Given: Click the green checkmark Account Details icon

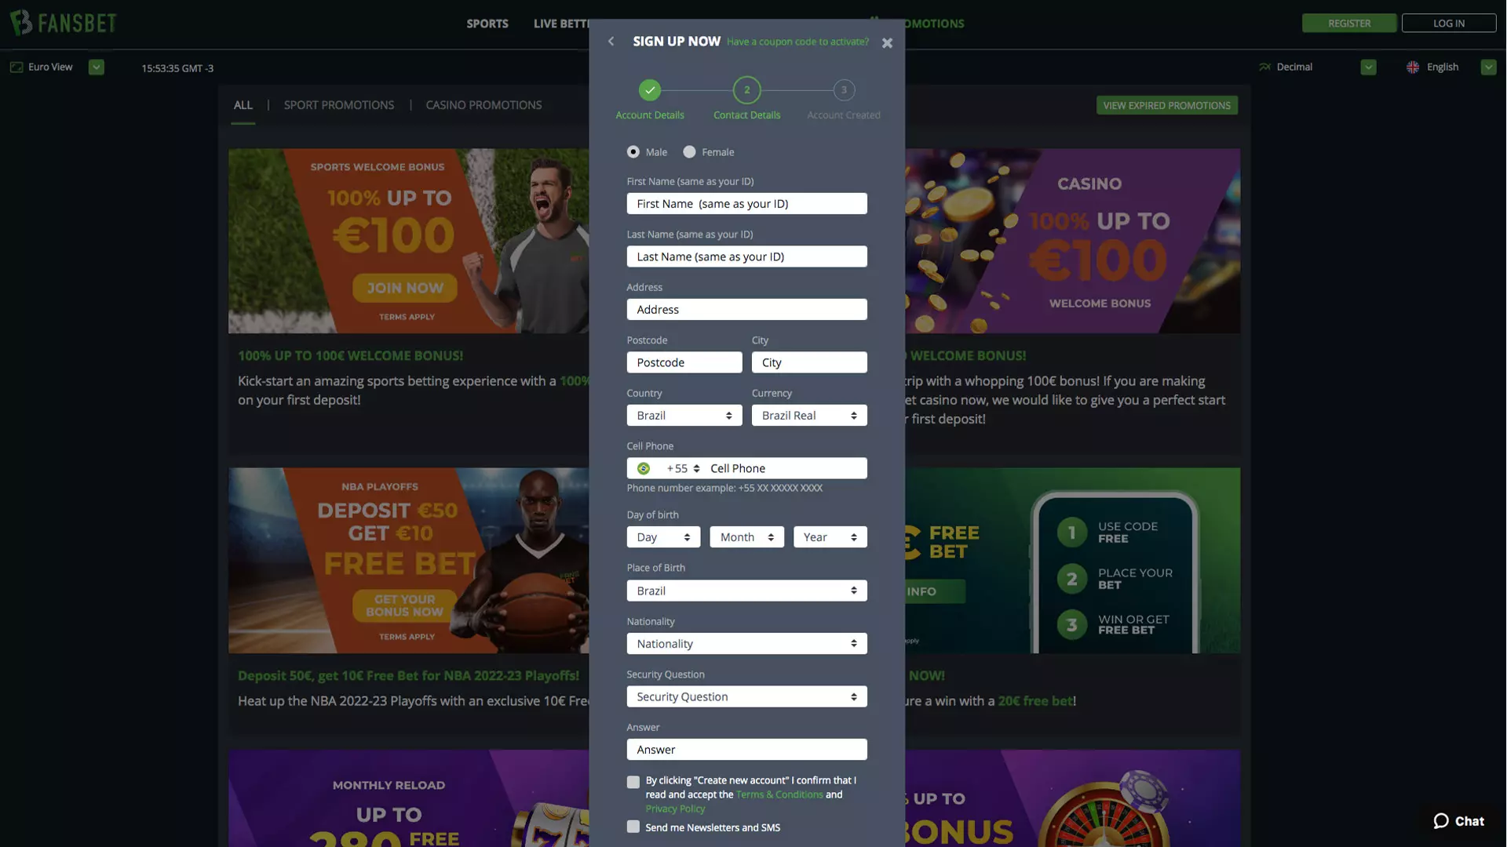Looking at the screenshot, I should coord(650,90).
